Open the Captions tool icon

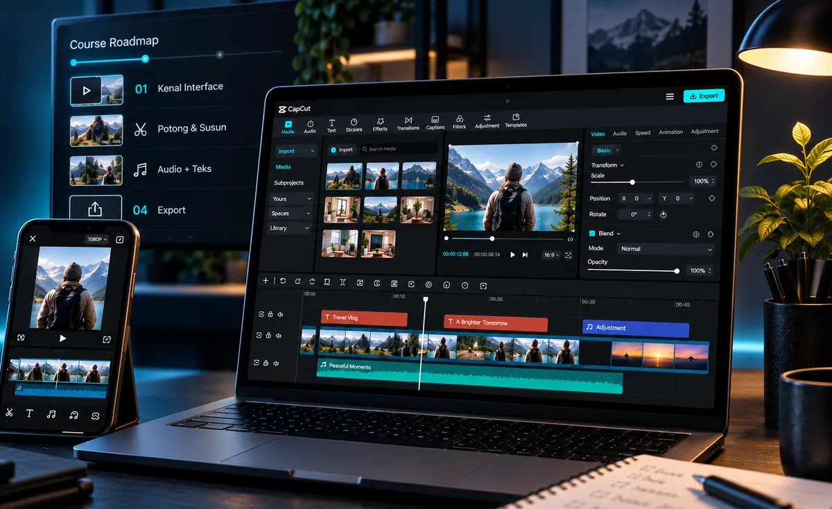click(435, 123)
